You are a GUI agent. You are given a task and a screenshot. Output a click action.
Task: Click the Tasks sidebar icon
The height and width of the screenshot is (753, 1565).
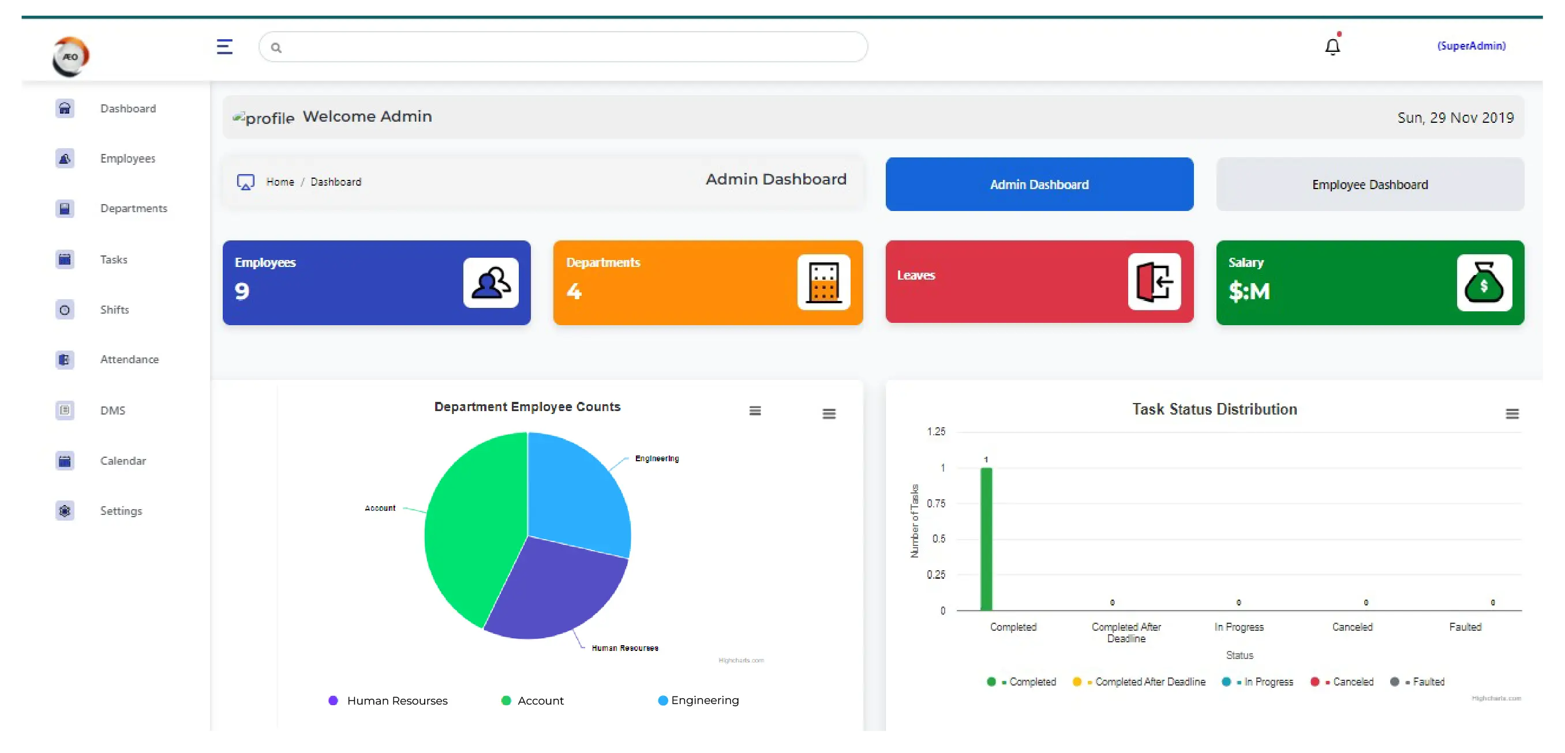click(65, 258)
